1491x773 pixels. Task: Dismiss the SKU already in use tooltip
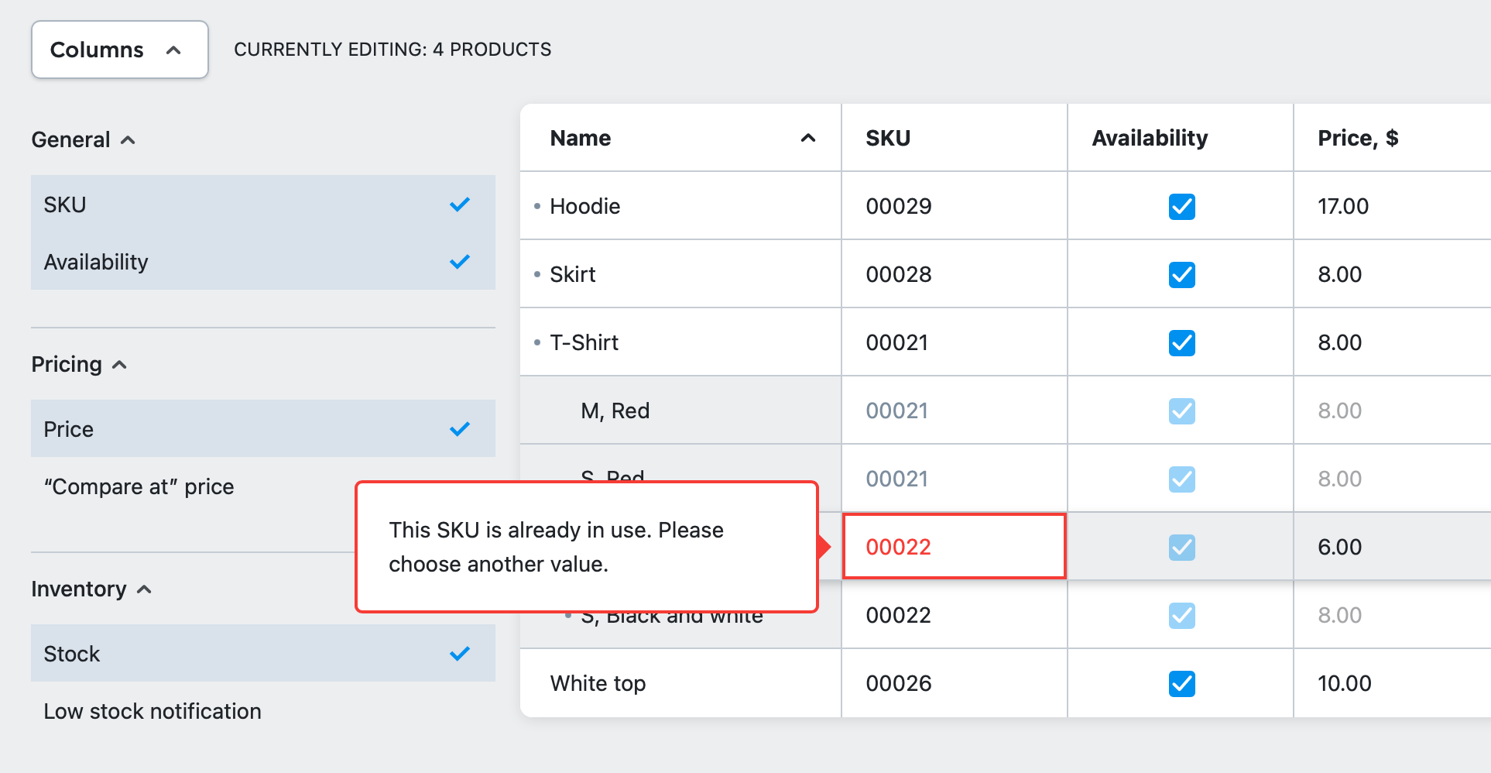point(586,547)
